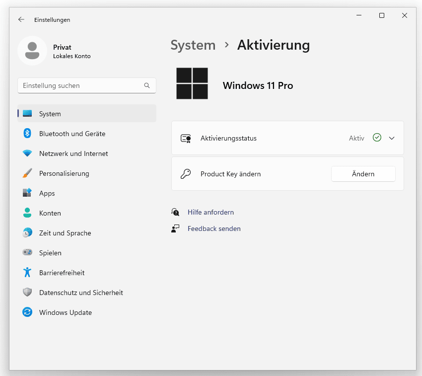Maximize the Einstellungen window
Screen dimensions: 422x376
382,15
